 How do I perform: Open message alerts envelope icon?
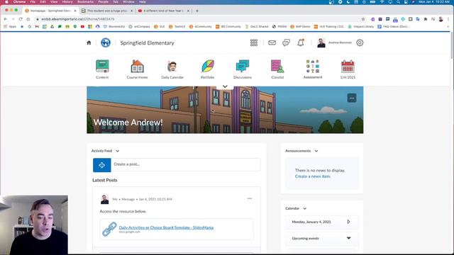coord(272,42)
